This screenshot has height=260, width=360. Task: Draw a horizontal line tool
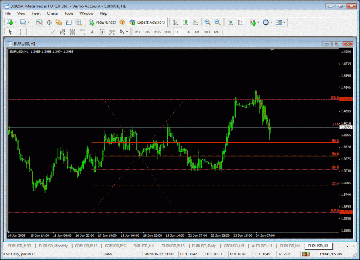[x=43, y=32]
